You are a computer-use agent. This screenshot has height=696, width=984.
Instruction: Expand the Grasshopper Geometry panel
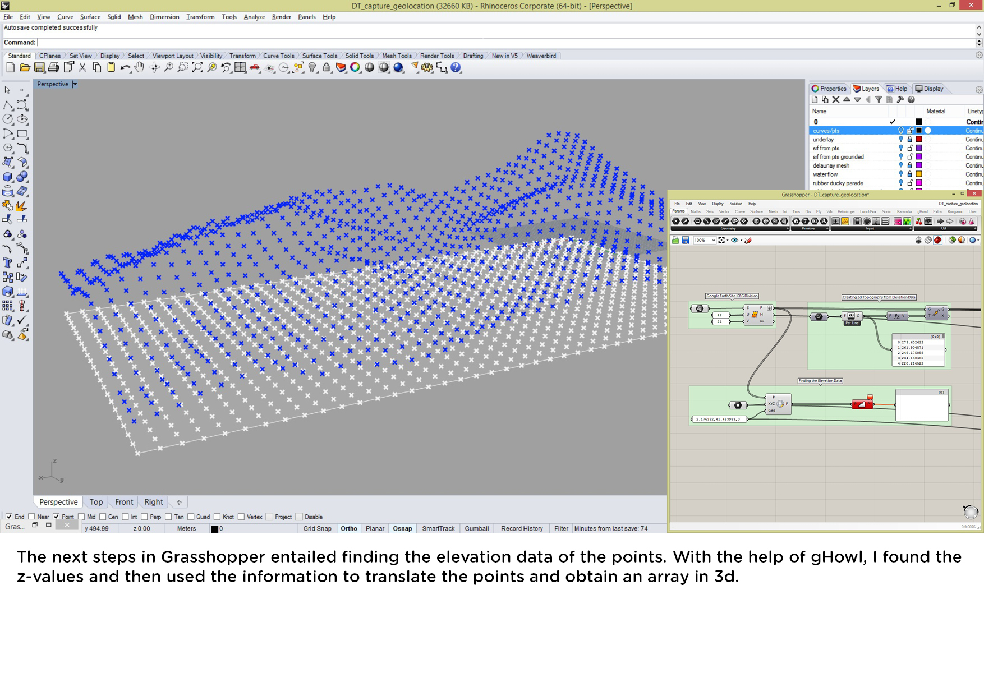pos(787,229)
